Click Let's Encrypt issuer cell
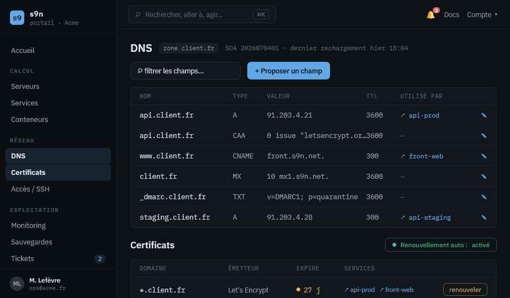 click(x=248, y=290)
